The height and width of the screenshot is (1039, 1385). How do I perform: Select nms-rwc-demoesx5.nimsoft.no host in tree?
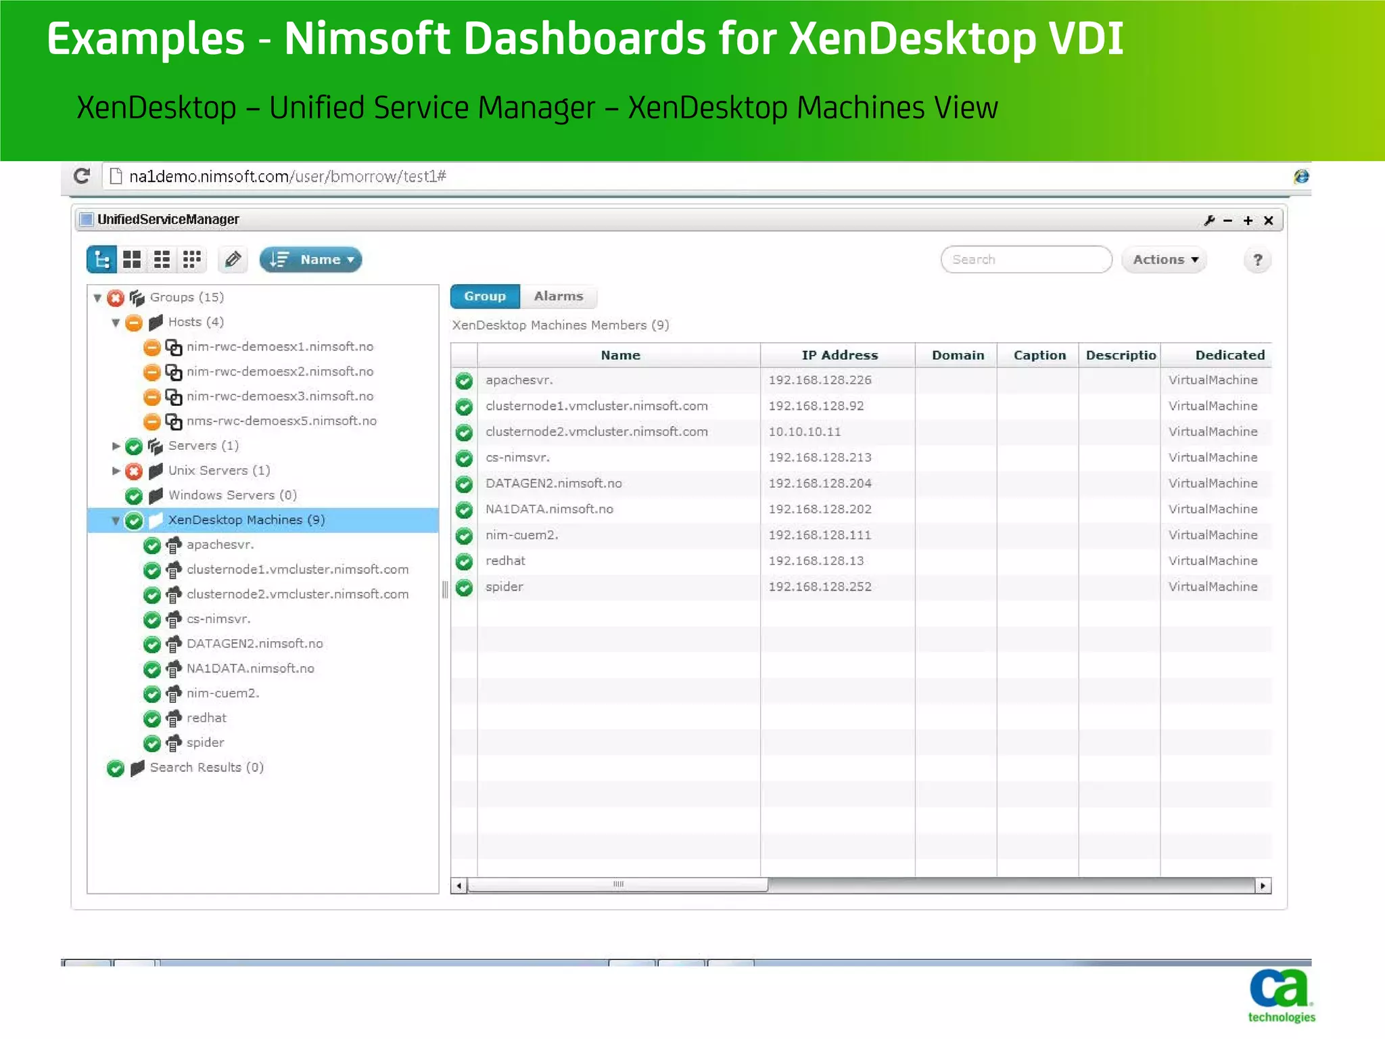coord(281,421)
